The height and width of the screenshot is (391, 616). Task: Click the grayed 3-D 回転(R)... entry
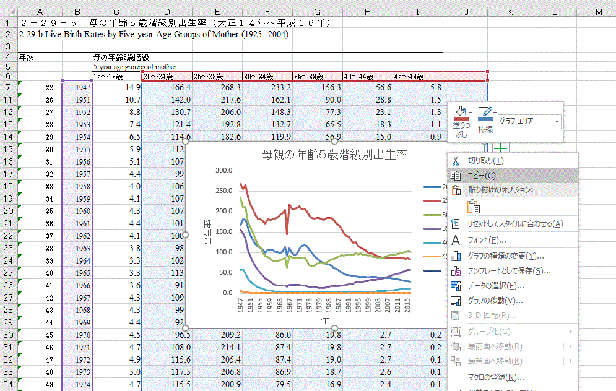pyautogui.click(x=513, y=316)
